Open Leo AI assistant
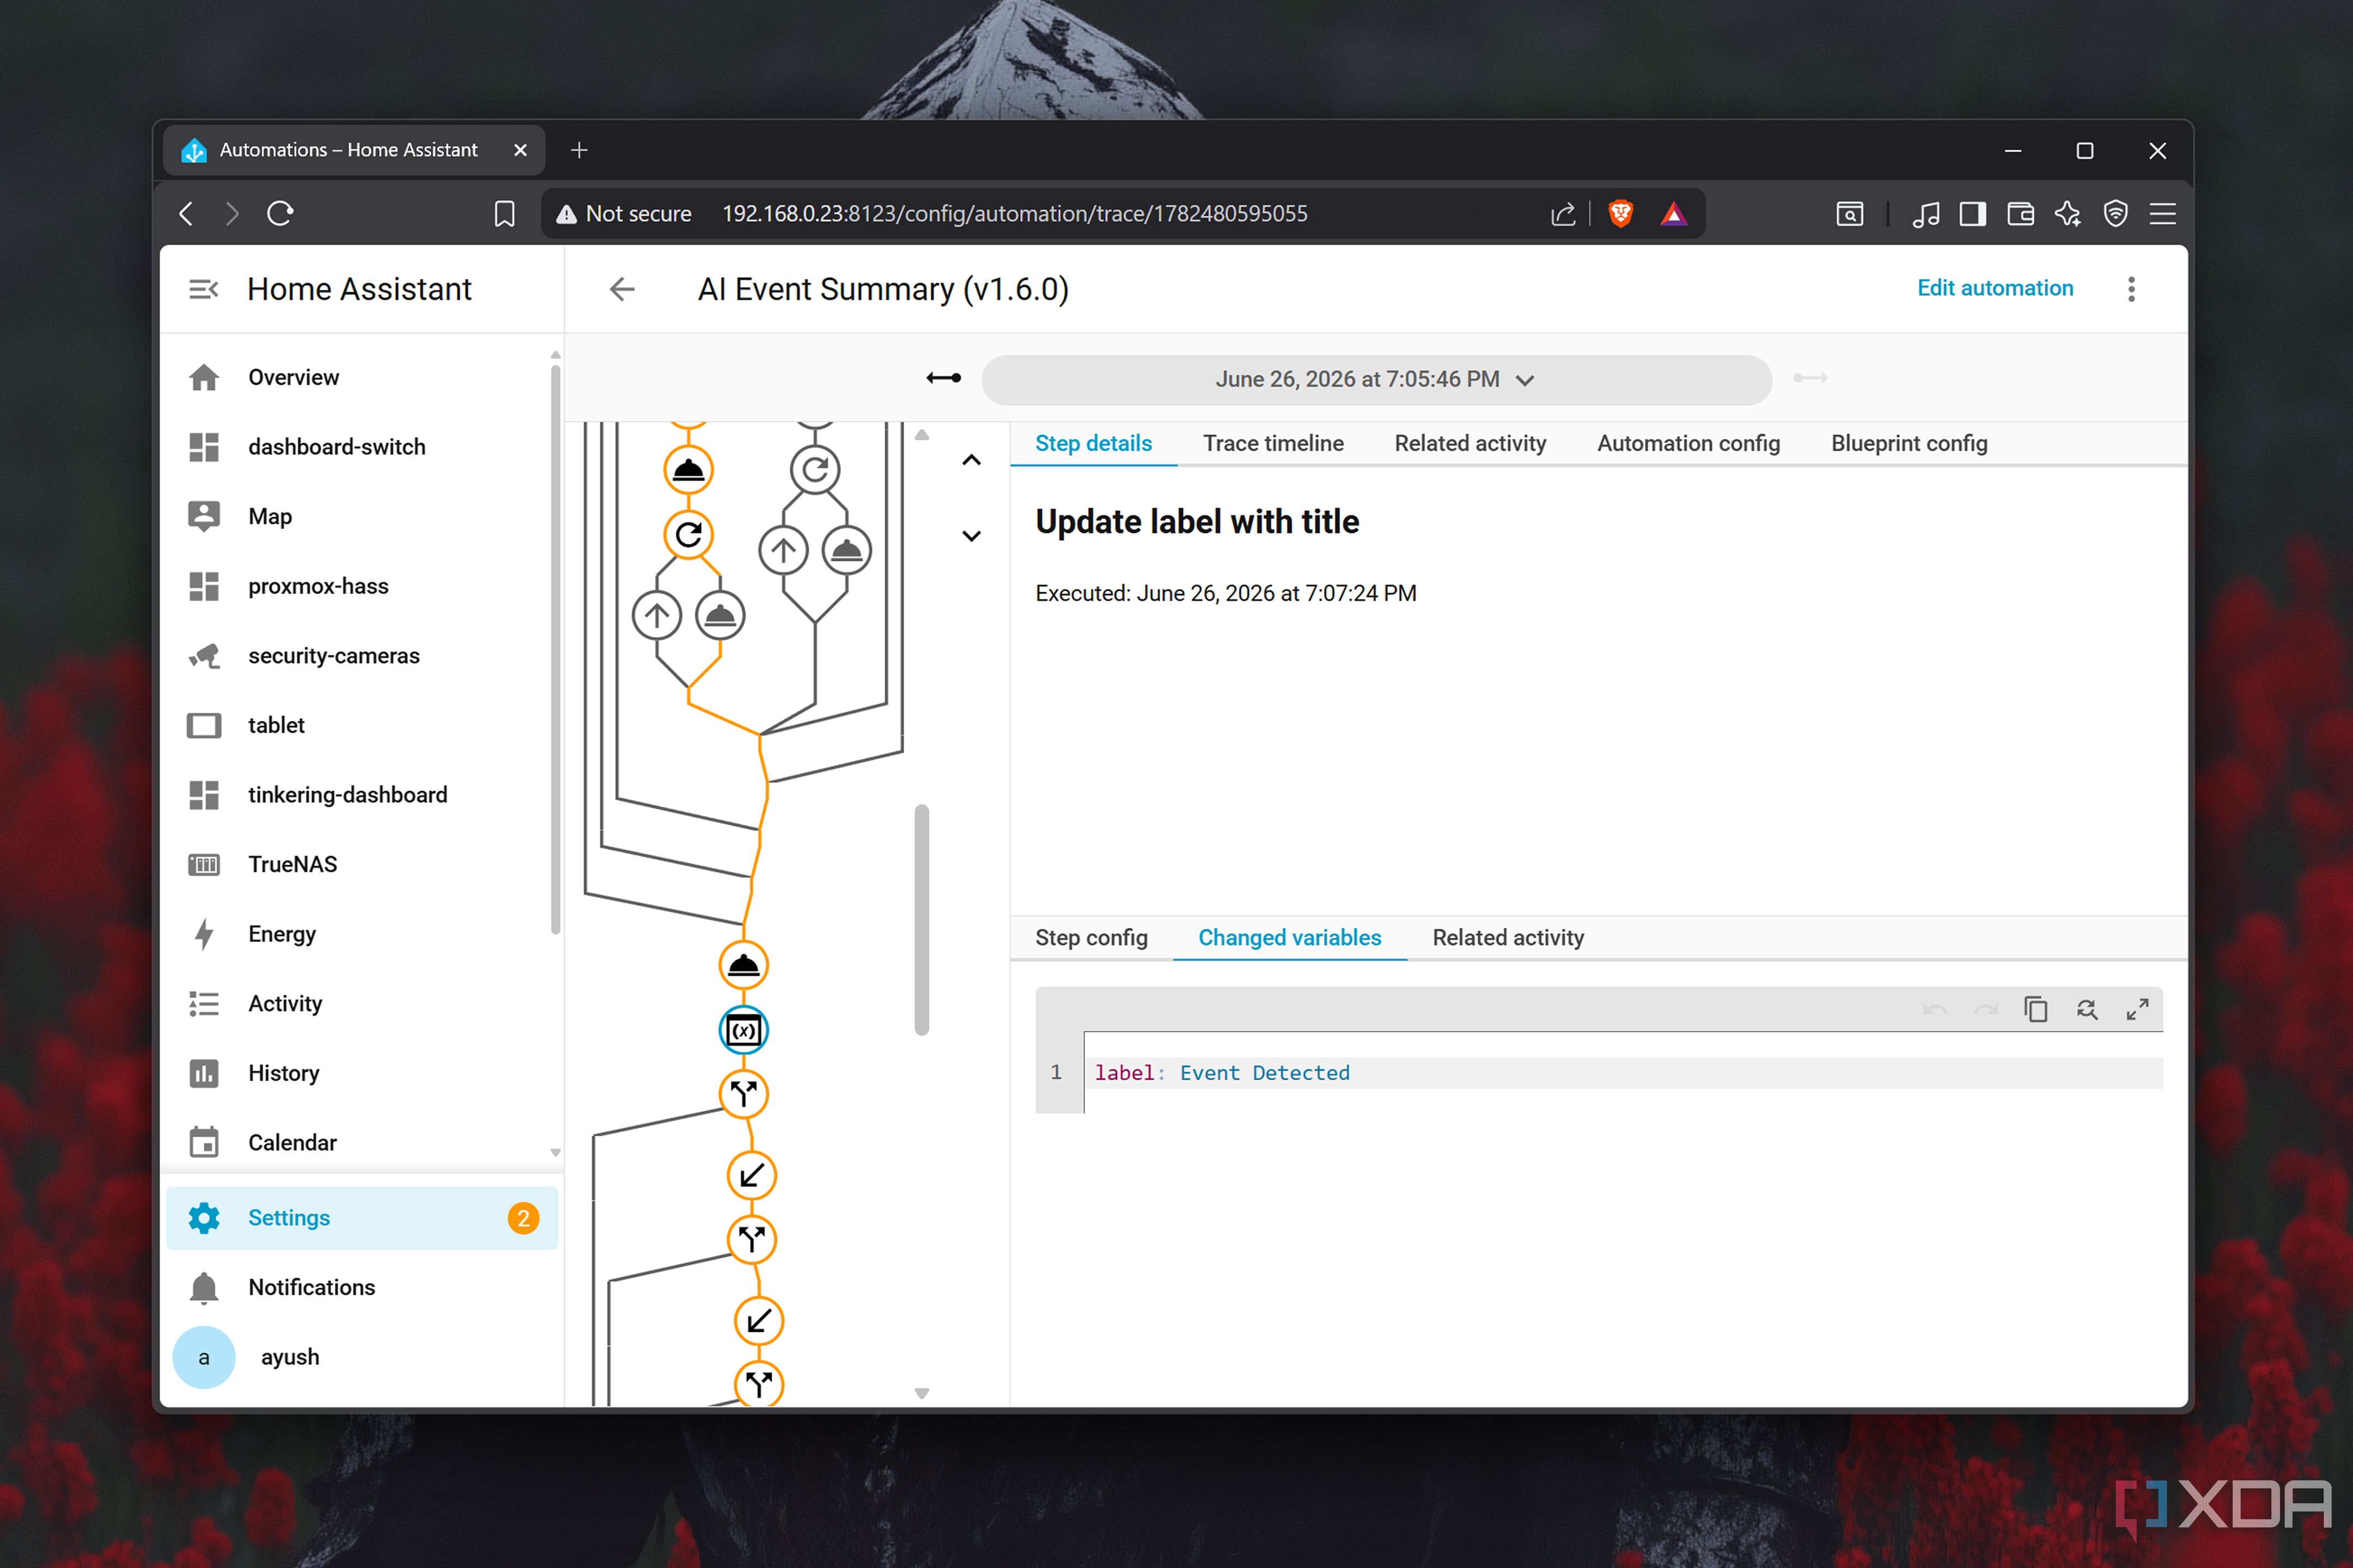Screen dimensions: 2353x1568 pos(2068,214)
